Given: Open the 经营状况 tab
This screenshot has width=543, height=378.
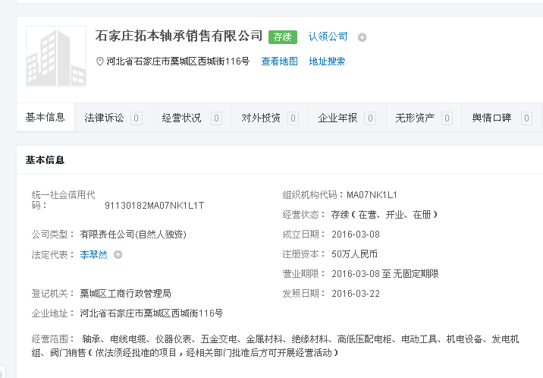Looking at the screenshot, I should click(182, 118).
